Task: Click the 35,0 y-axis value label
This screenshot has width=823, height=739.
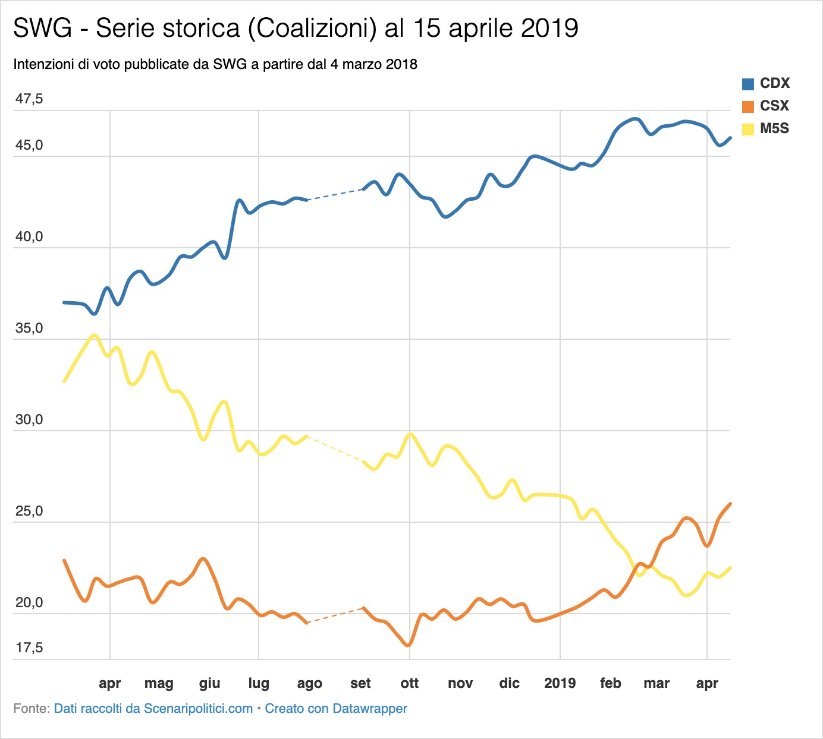Action: [29, 329]
